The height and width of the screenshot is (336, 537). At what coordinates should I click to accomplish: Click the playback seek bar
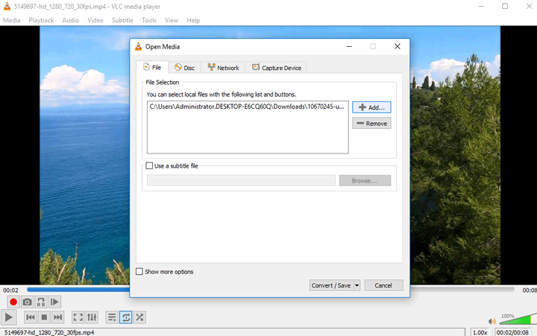[271, 290]
